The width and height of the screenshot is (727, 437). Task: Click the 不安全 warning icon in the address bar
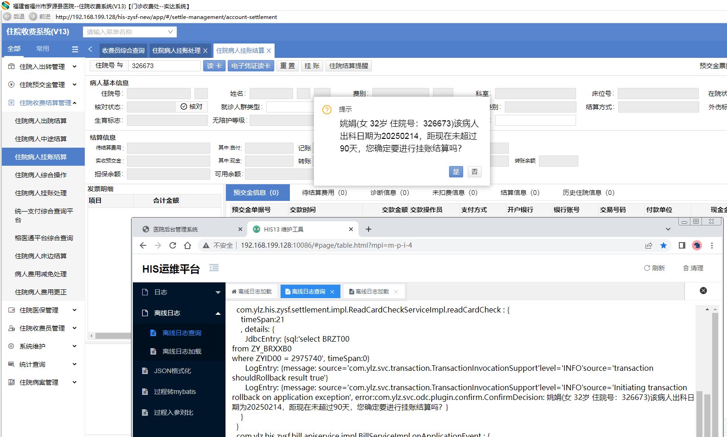pos(206,245)
